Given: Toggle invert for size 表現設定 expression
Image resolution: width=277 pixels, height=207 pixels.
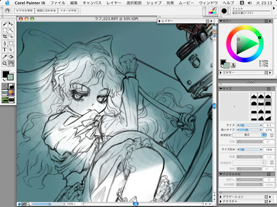Looking at the screenshot, I should pos(272,135).
